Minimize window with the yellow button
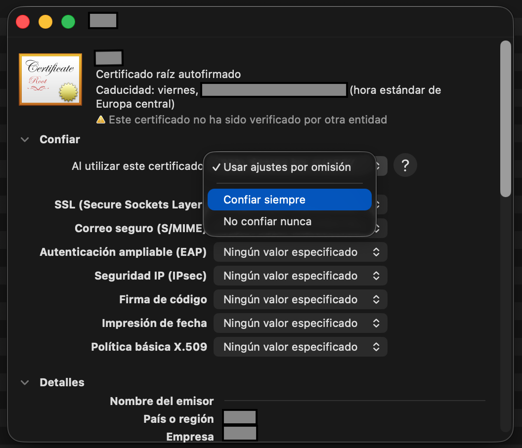This screenshot has height=448, width=522. point(45,22)
